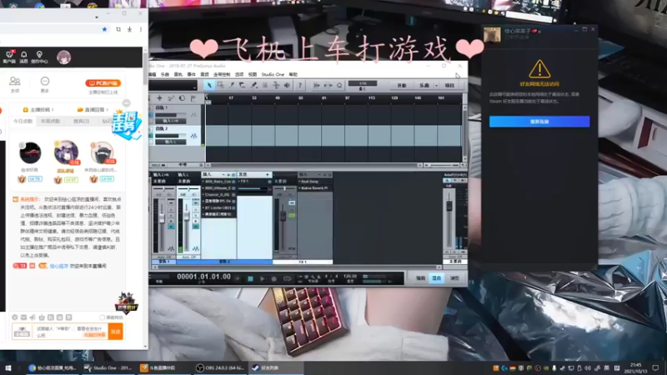Toggle power for FX 1 send
This screenshot has width=667, height=375.
coord(269,182)
